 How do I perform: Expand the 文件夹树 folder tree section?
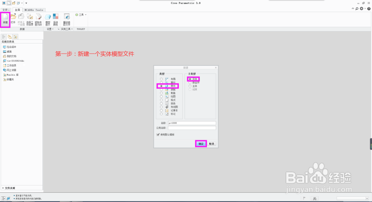pos(9,188)
